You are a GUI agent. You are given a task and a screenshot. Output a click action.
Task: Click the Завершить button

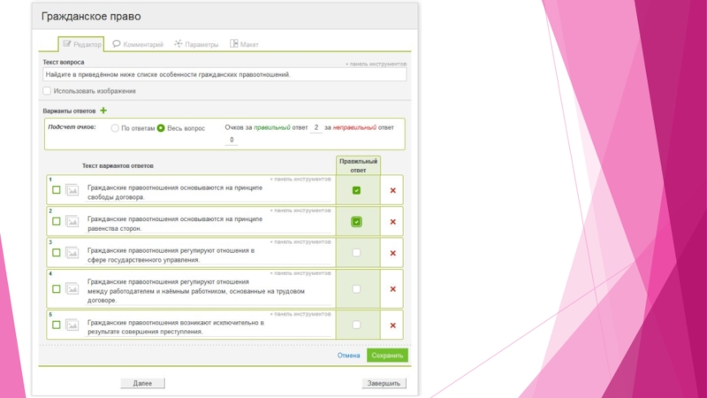[384, 383]
